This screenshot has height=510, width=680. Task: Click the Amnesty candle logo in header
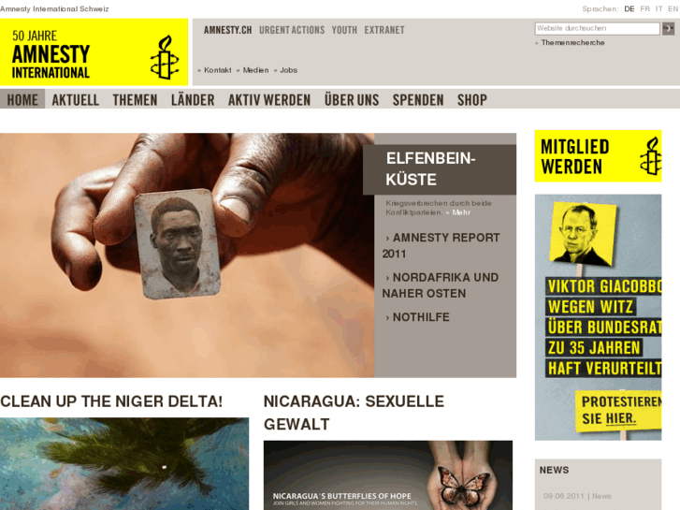(x=165, y=57)
